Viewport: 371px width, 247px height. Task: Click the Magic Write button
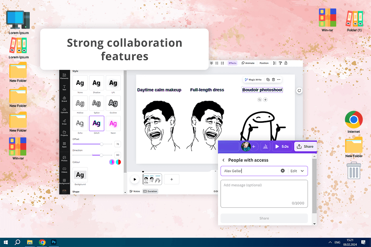point(253,80)
